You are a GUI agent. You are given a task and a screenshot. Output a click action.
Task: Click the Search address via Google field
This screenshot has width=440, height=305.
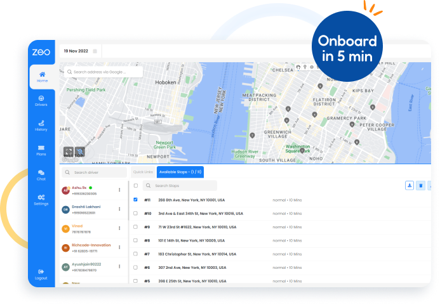point(103,72)
